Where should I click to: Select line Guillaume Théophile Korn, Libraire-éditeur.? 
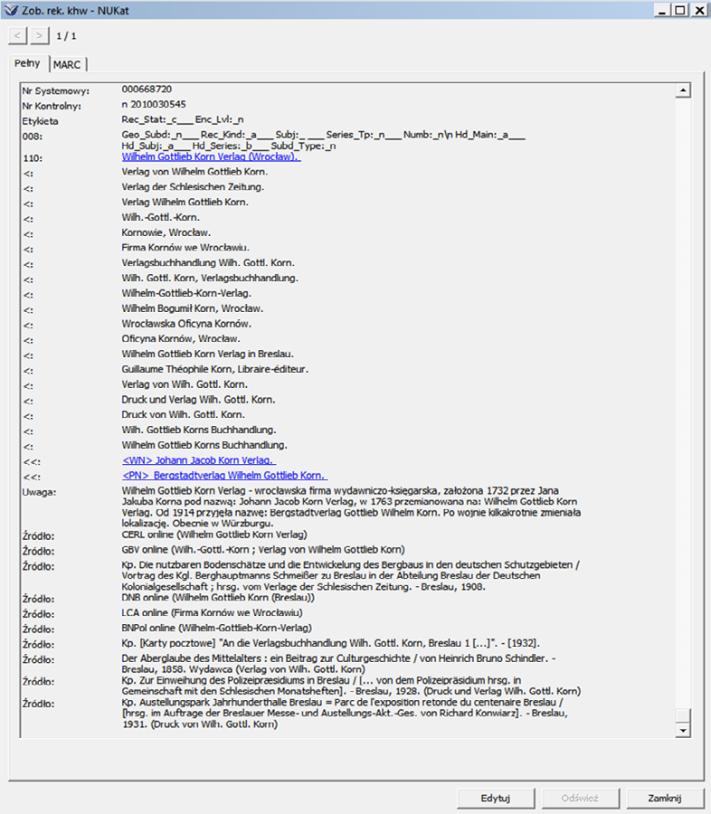tap(215, 369)
